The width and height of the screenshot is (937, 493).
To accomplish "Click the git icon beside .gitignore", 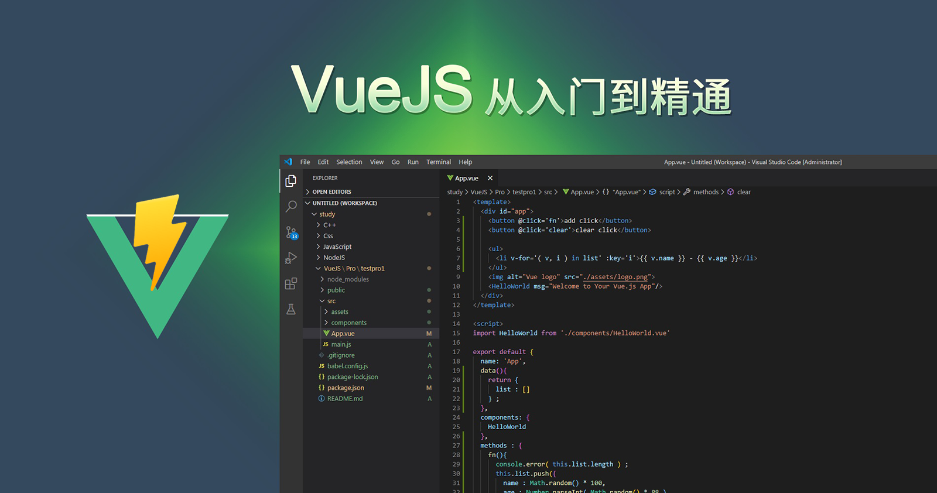I will pyautogui.click(x=321, y=355).
